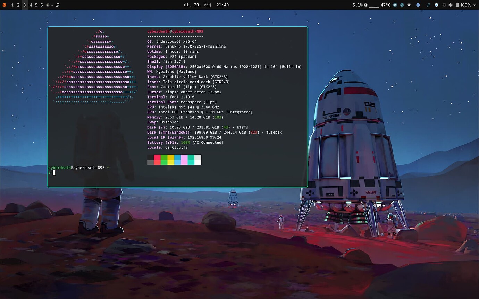The image size is (479, 299).
Task: Switch to workspace 1
Action: [x=13, y=5]
